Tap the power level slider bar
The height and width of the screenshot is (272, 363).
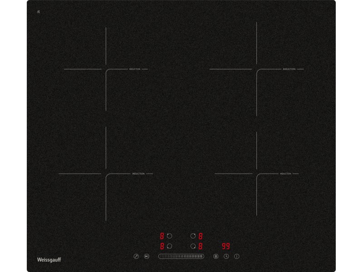coord(181,256)
